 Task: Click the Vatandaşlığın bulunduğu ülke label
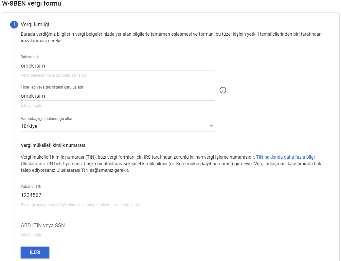pos(46,118)
